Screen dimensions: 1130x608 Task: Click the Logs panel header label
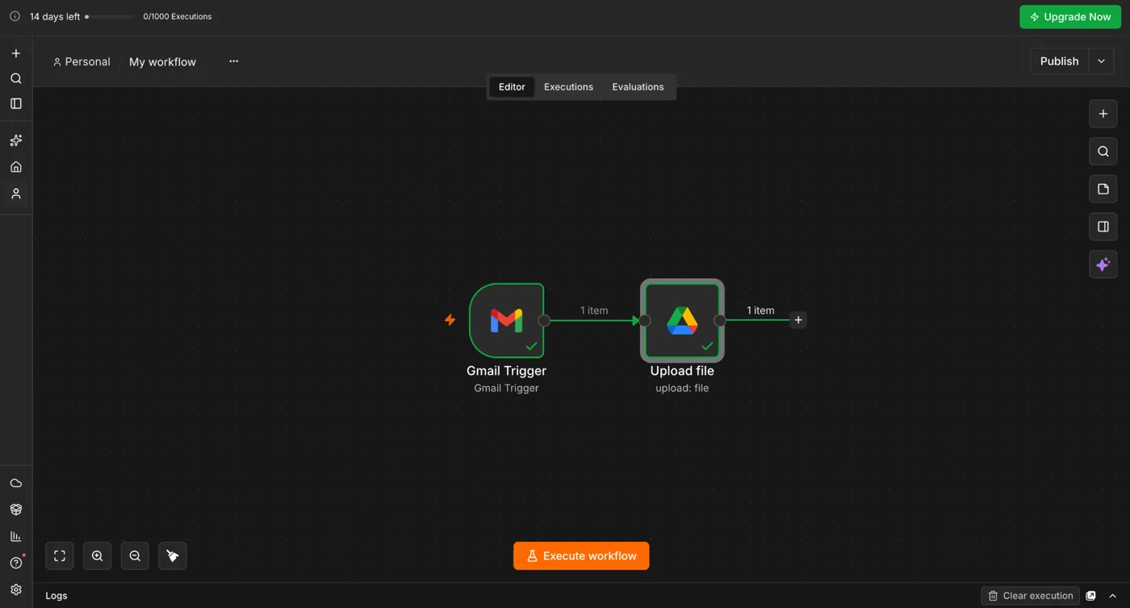click(56, 596)
